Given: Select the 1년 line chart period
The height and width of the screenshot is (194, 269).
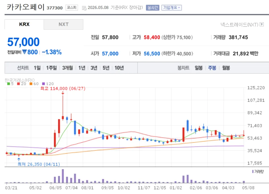Looking at the screenshot, I should click(x=82, y=68).
